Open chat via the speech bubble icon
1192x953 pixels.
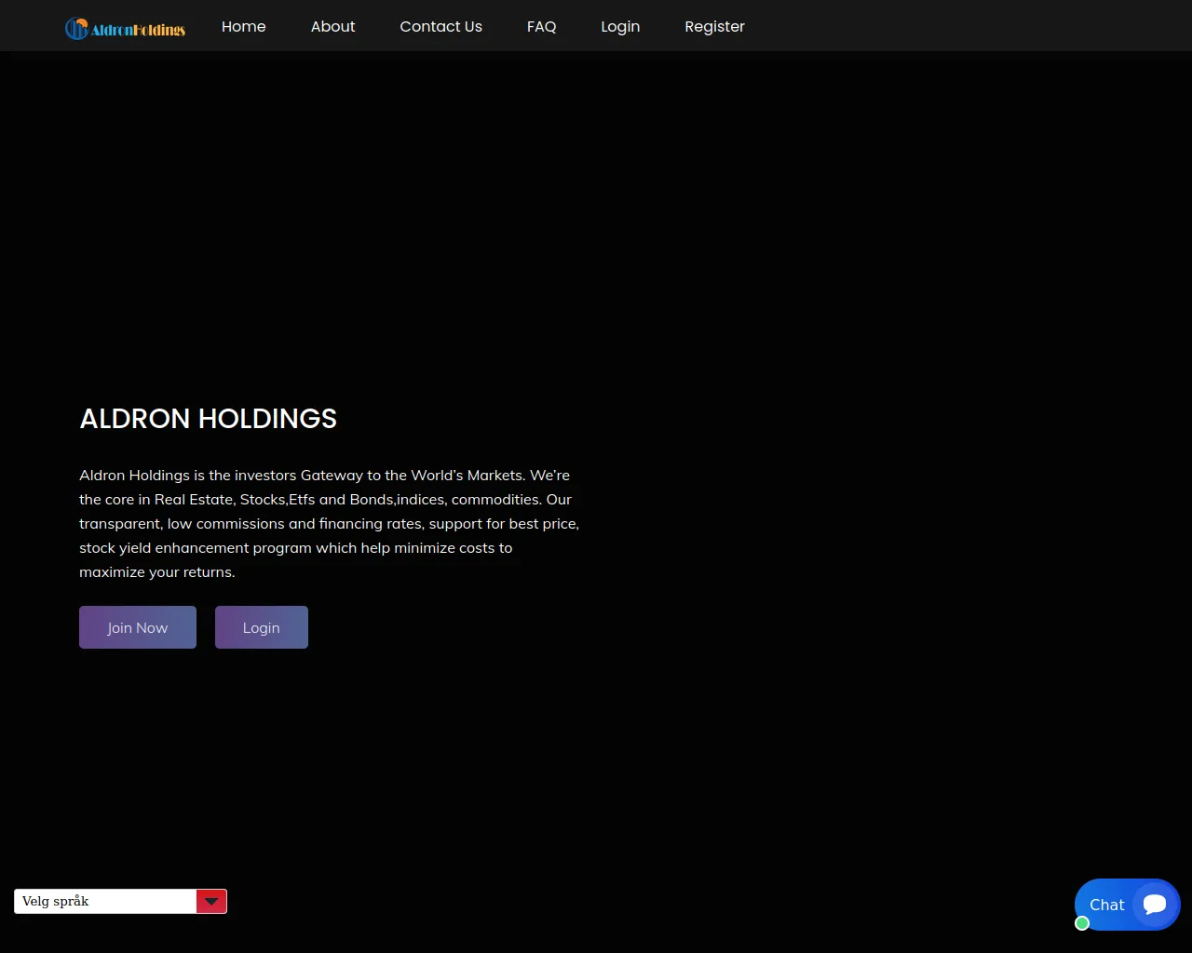(x=1155, y=904)
